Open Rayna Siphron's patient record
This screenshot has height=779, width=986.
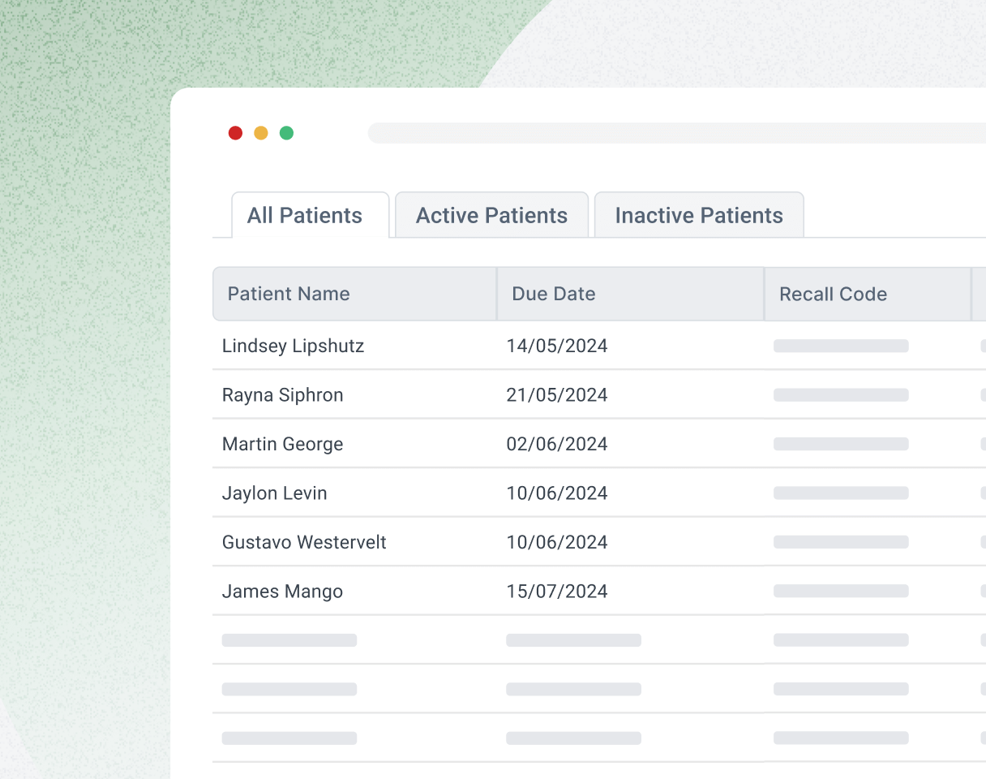pyautogui.click(x=282, y=395)
